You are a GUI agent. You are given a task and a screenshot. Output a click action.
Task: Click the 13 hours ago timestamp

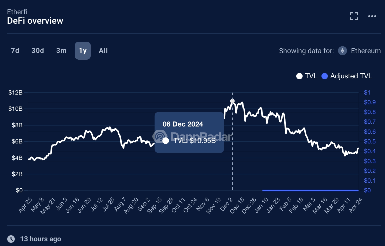40,239
